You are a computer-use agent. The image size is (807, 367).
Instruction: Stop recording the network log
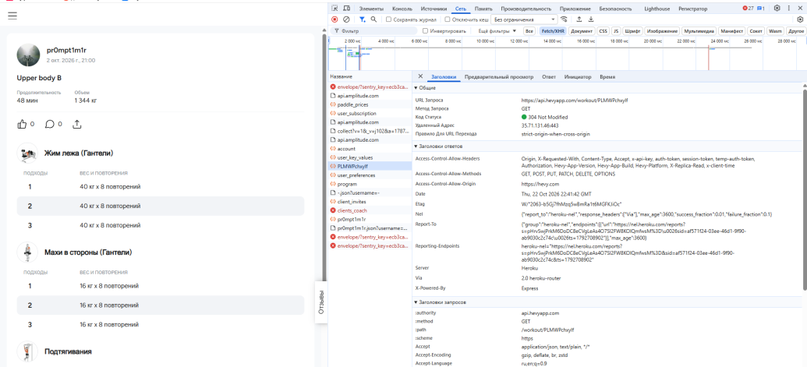click(334, 19)
